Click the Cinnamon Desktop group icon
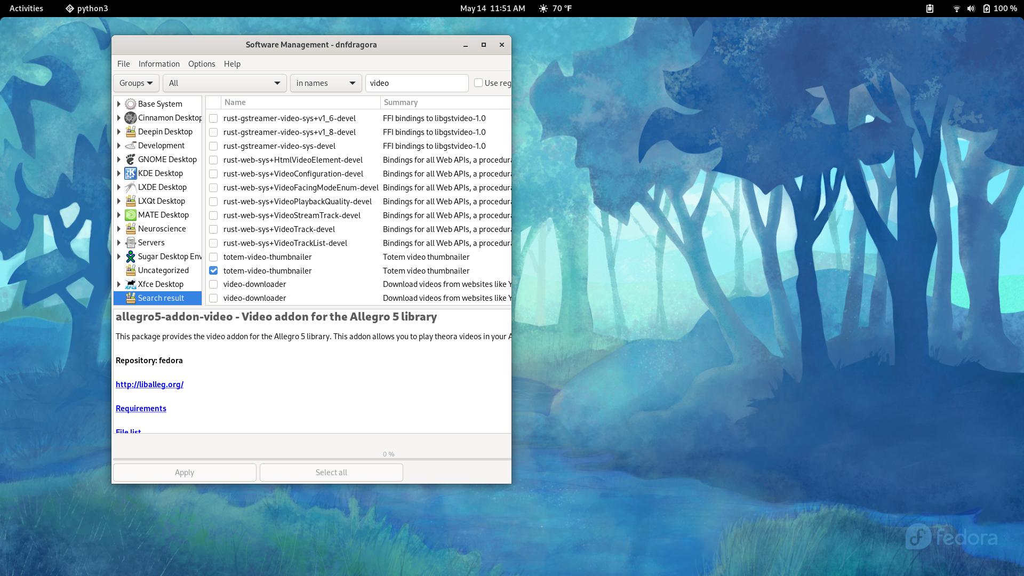This screenshot has width=1024, height=576. [131, 118]
